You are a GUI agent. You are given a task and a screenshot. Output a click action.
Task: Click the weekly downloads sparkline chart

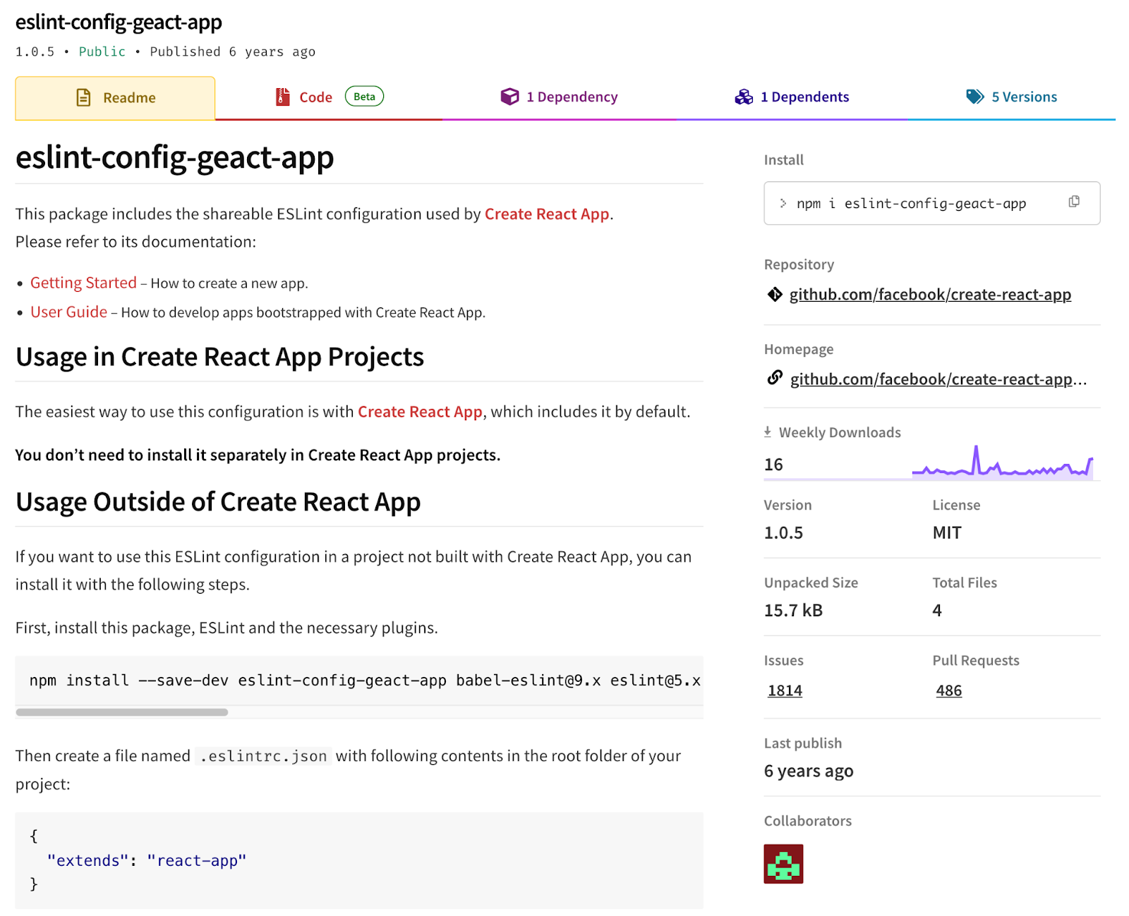coord(1003,463)
